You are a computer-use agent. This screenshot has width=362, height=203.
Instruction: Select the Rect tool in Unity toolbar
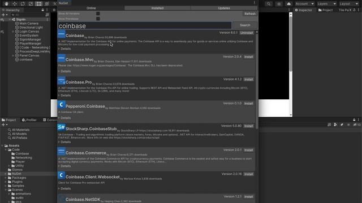[x=39, y=4]
